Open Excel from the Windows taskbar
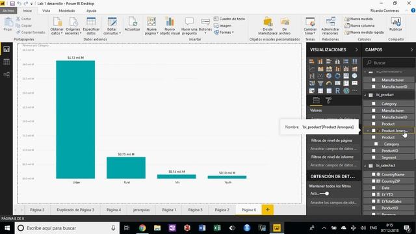 [x=217, y=228]
